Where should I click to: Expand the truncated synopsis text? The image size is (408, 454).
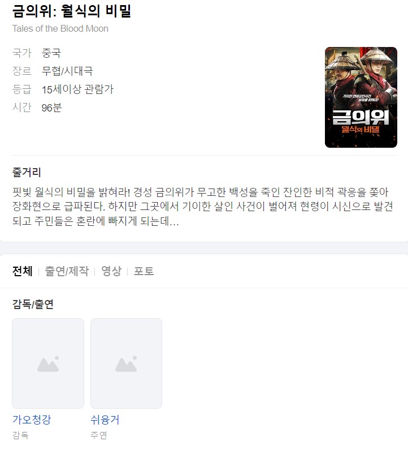click(x=202, y=207)
